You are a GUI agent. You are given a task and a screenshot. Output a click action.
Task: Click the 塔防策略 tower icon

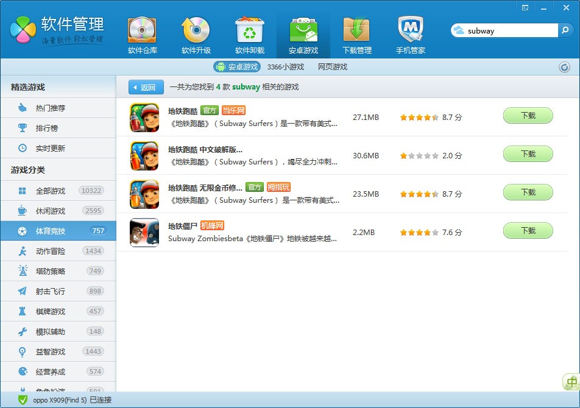[23, 270]
